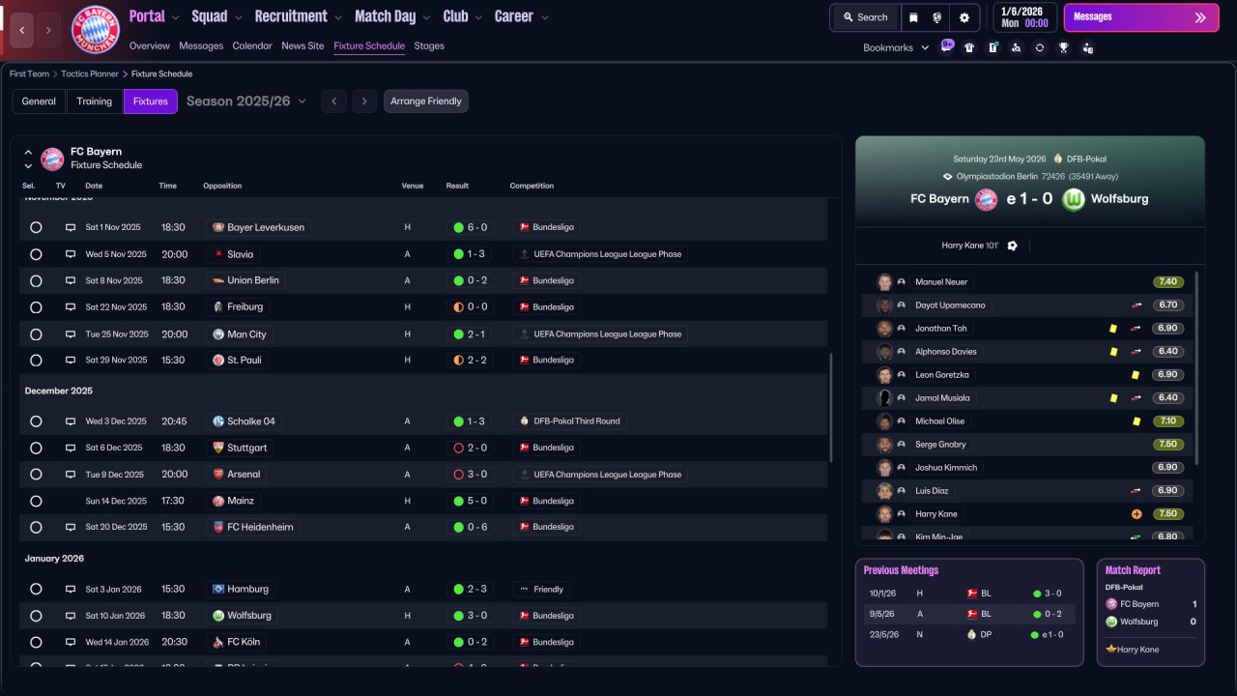Click the goal ball icon next to Harry Kane 101'

1012,246
